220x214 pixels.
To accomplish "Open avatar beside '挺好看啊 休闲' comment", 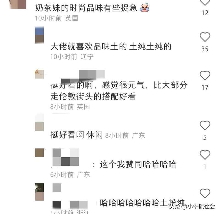I will tap(39, 122).
